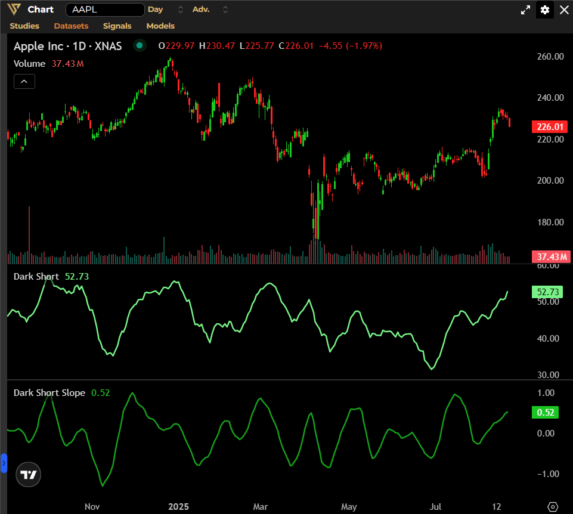The image size is (573, 514).
Task: Click the O229.97 open price value
Action: (176, 46)
